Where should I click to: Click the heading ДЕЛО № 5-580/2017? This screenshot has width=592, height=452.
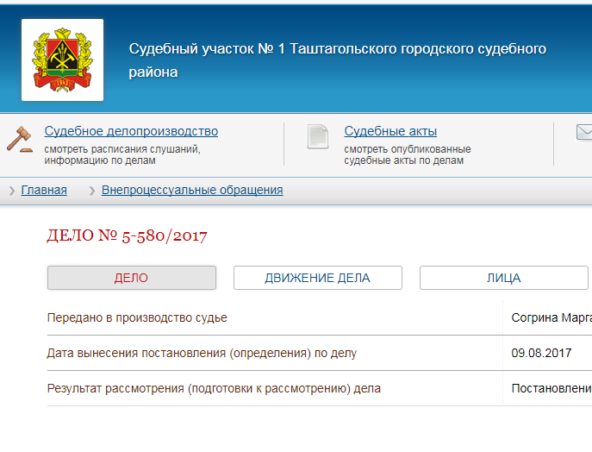[127, 235]
